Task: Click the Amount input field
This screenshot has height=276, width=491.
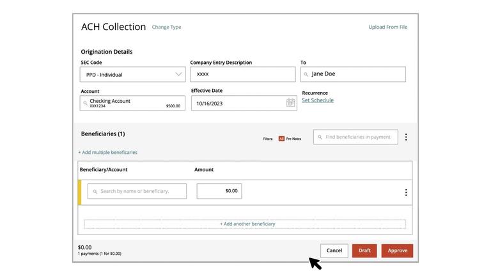Action: tap(219, 191)
